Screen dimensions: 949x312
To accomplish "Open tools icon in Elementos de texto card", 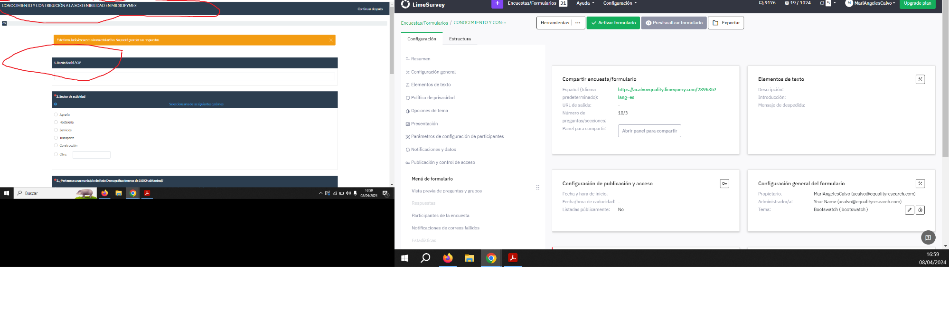I will (920, 79).
